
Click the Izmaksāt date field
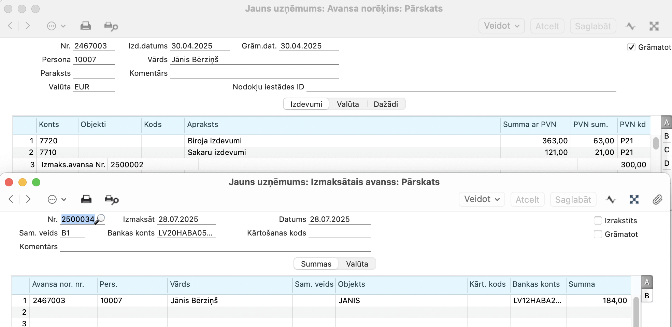(x=186, y=219)
